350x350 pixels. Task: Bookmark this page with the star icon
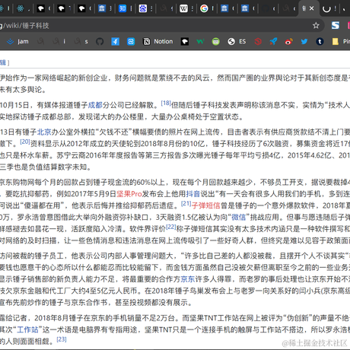coord(316,25)
